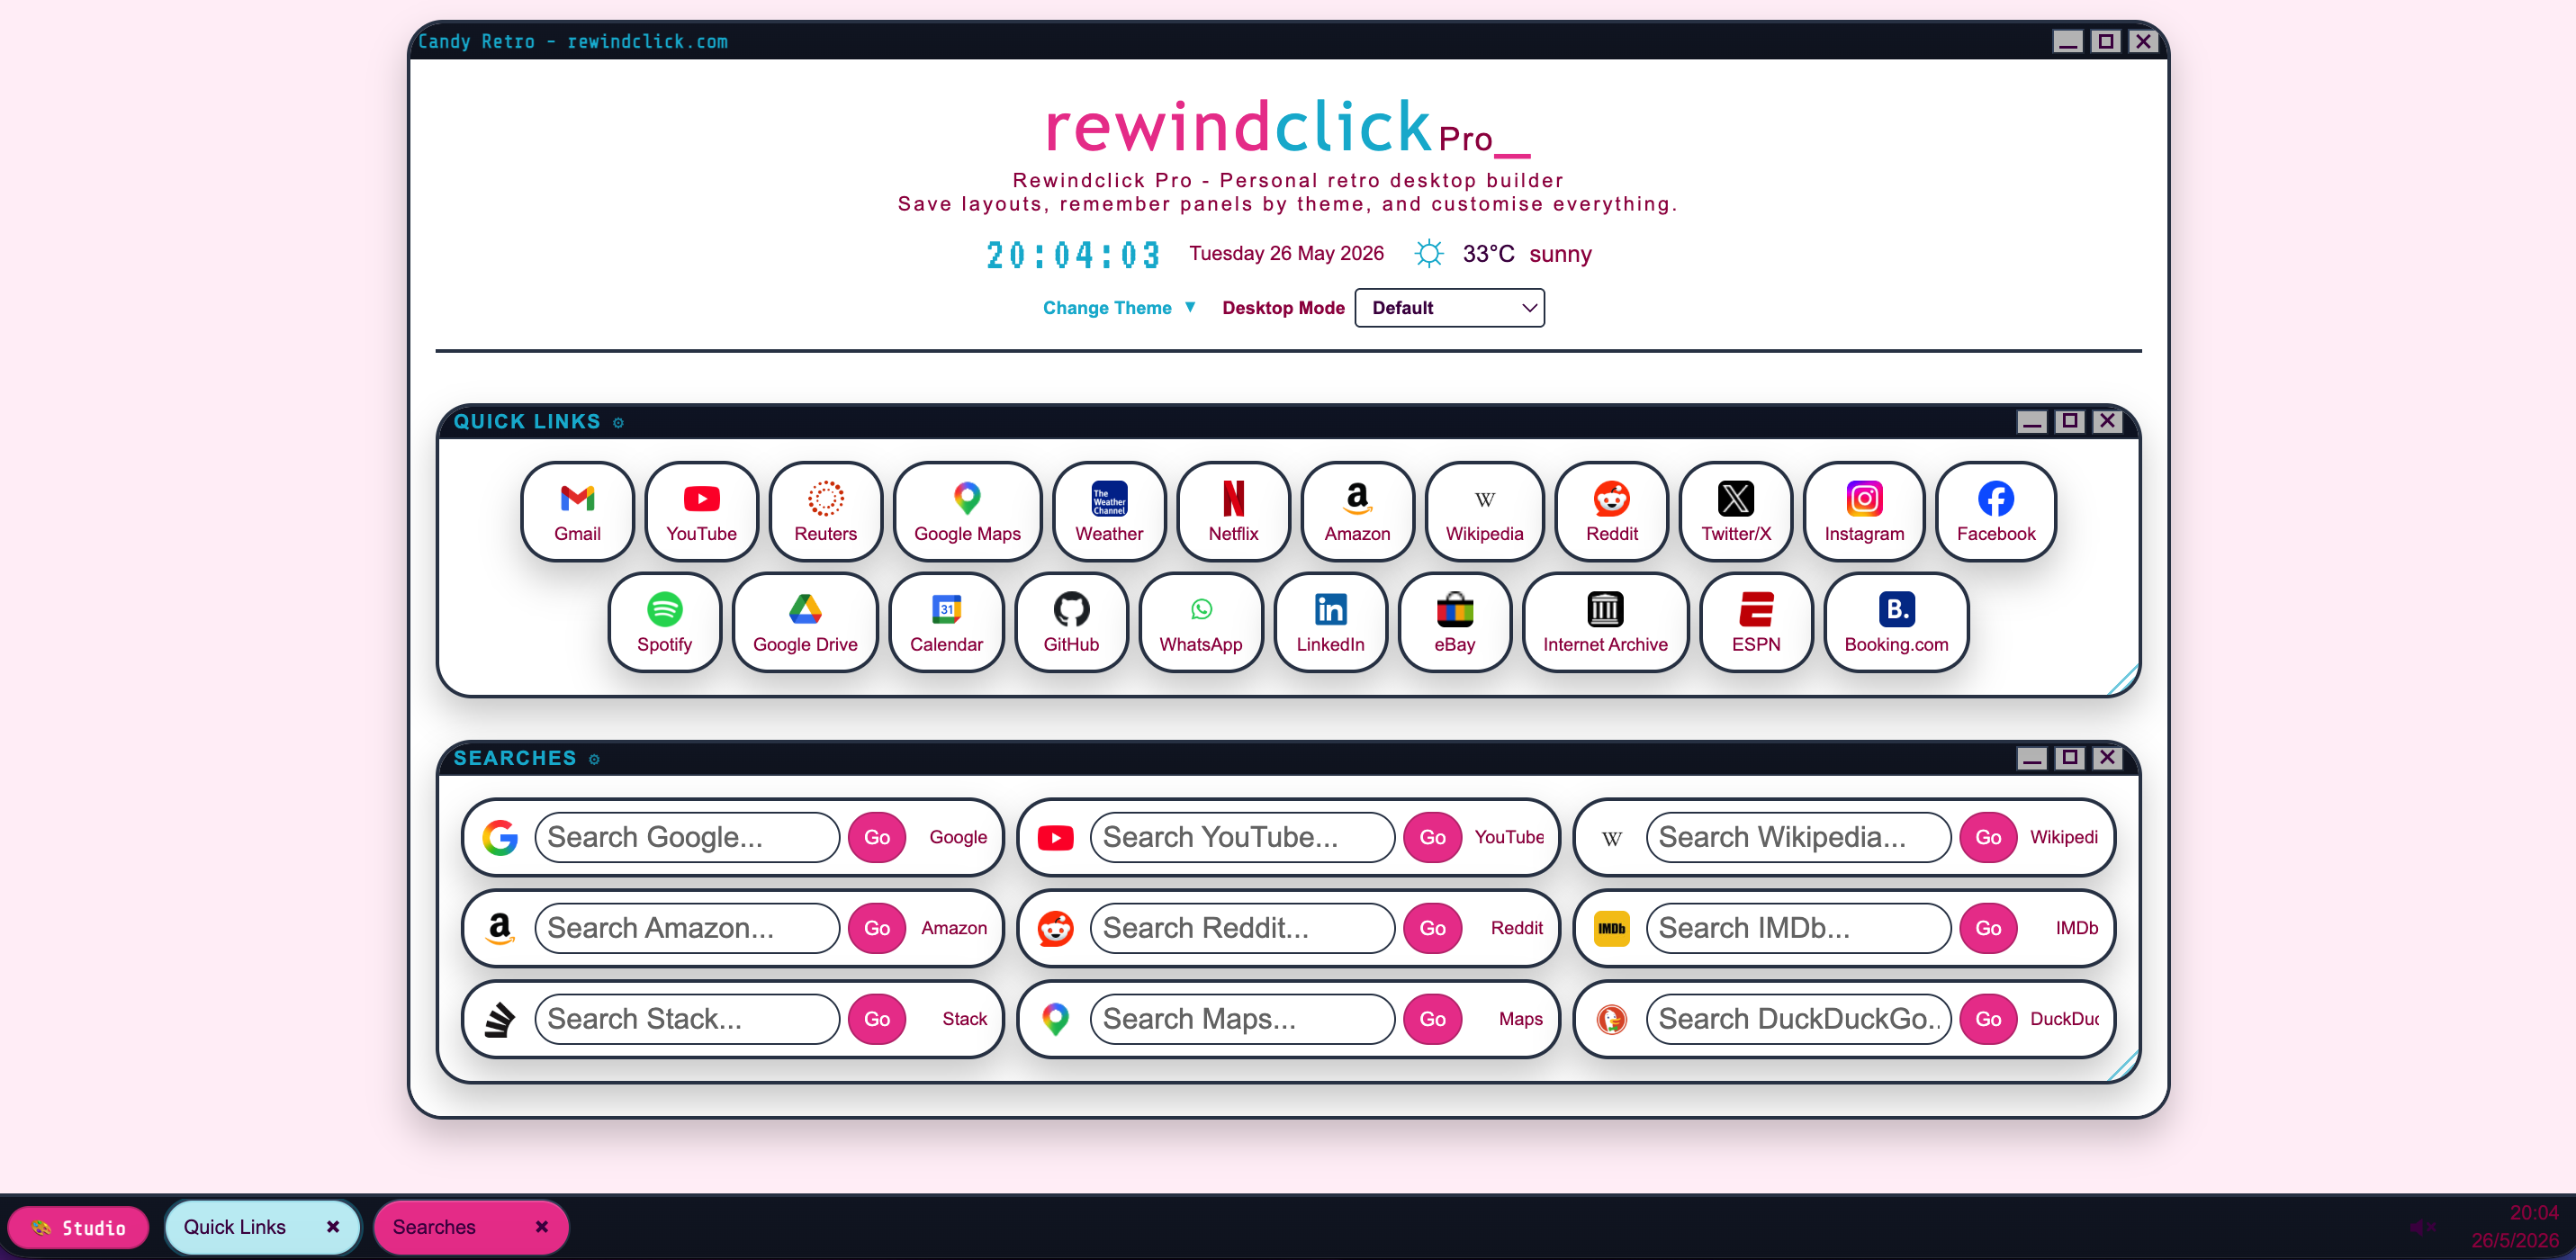The image size is (2576, 1260).
Task: Click Go for the Amazon search
Action: (877, 929)
